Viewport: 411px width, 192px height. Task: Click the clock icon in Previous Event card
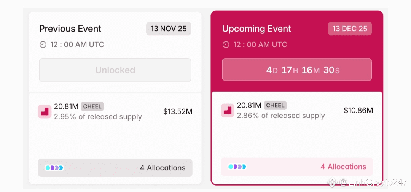43,45
